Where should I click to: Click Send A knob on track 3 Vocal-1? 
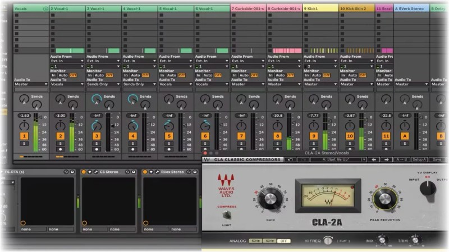97,99
